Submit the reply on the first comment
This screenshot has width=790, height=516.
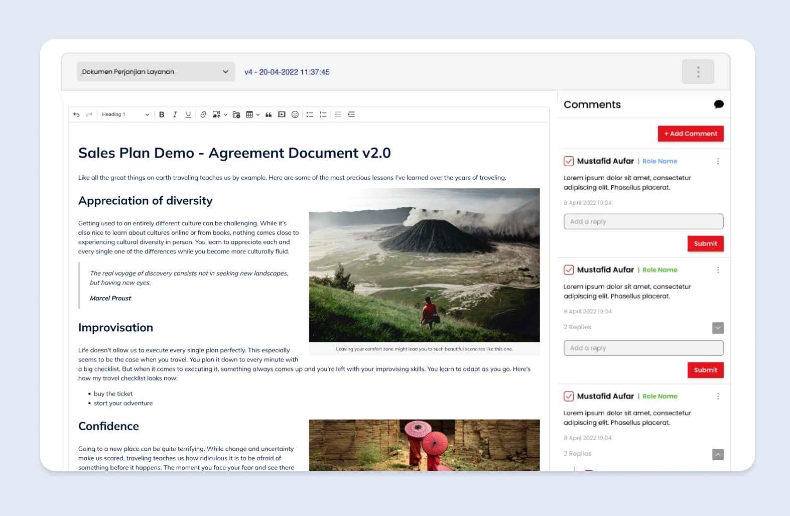(x=705, y=243)
